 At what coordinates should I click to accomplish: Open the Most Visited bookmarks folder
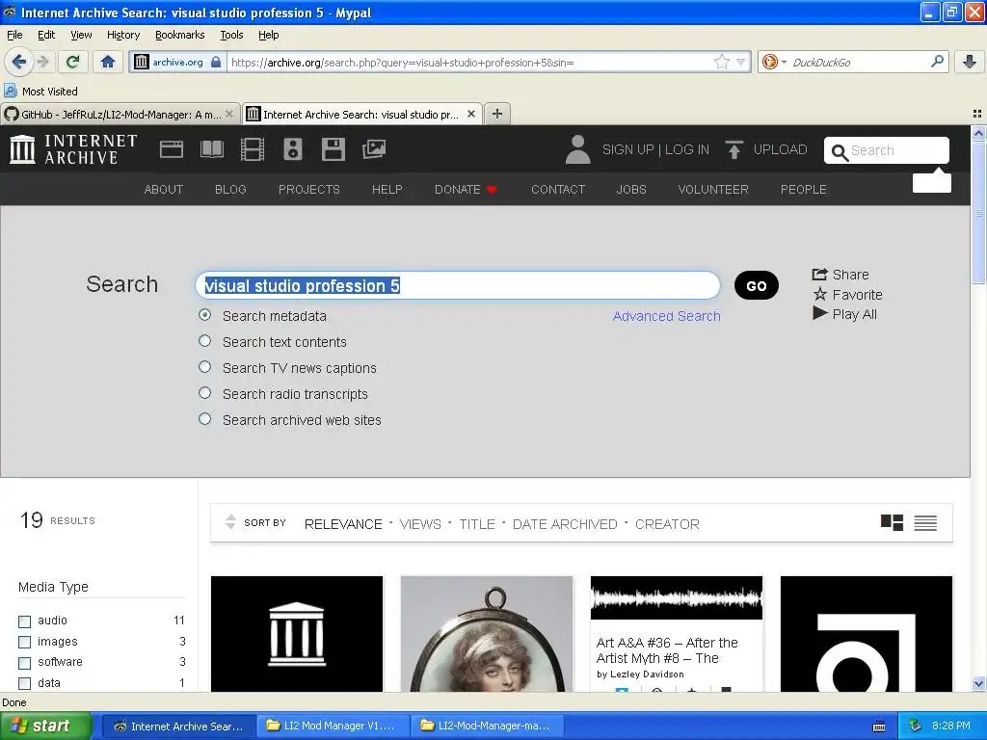click(41, 92)
